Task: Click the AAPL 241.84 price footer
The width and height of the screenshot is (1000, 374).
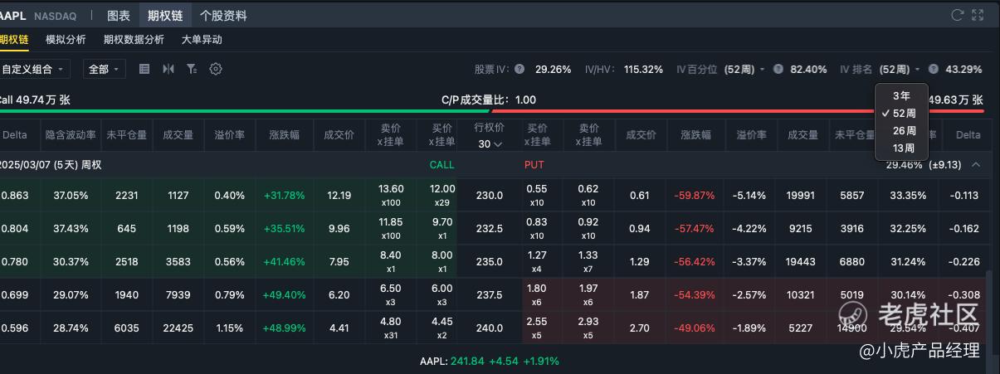Action: [x=490, y=361]
